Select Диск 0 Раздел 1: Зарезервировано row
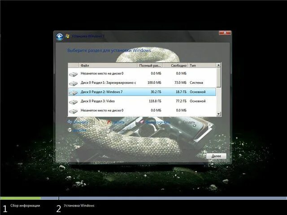The width and height of the screenshot is (287, 215). point(142,82)
